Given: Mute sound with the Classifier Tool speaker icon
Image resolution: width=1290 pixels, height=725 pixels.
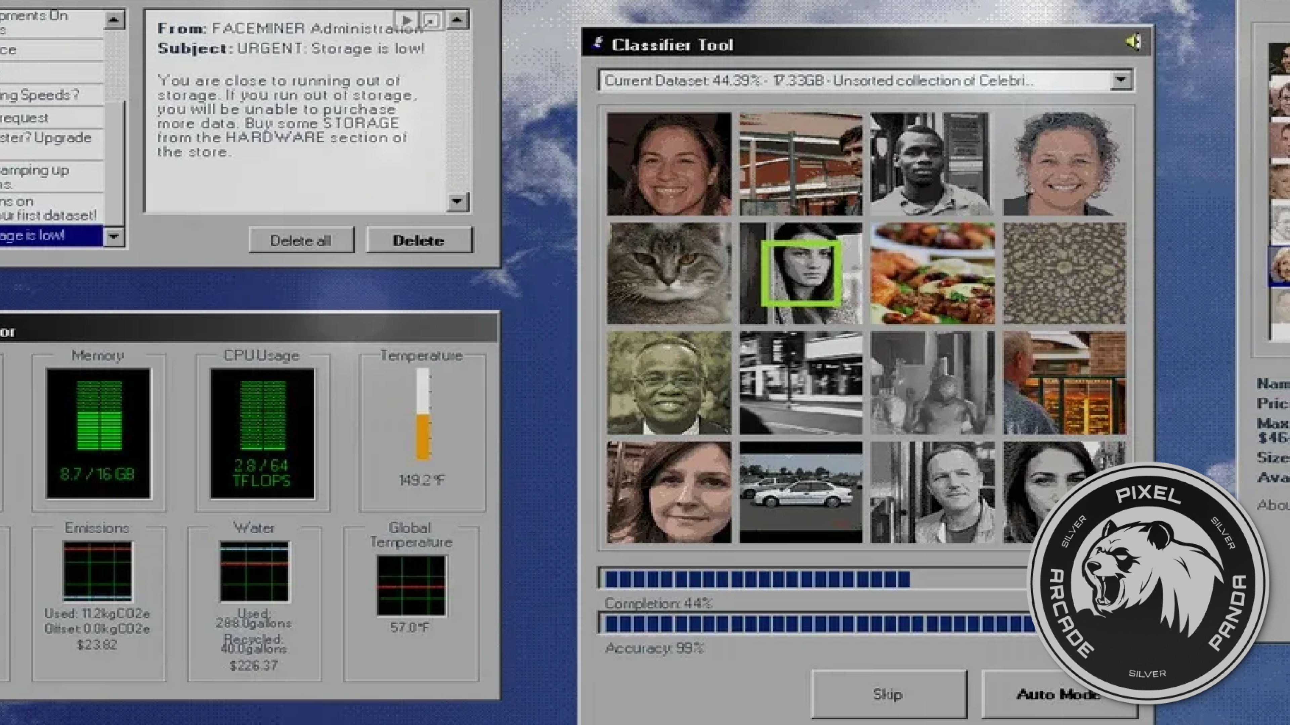Looking at the screenshot, I should tap(1133, 42).
